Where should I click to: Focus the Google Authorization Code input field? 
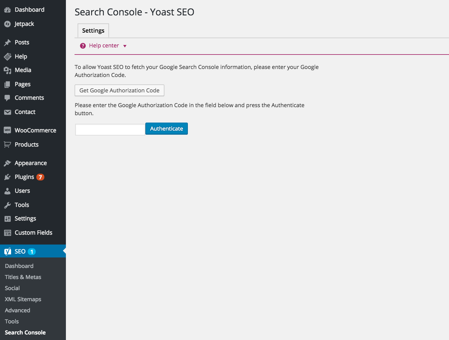(110, 130)
